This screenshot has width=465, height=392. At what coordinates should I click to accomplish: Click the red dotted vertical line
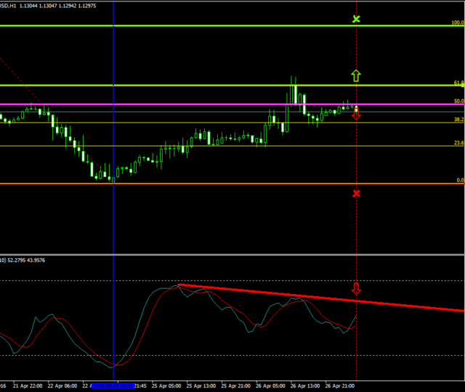click(x=356, y=232)
